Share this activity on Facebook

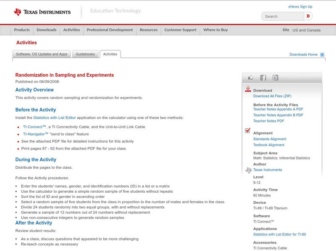263,78
